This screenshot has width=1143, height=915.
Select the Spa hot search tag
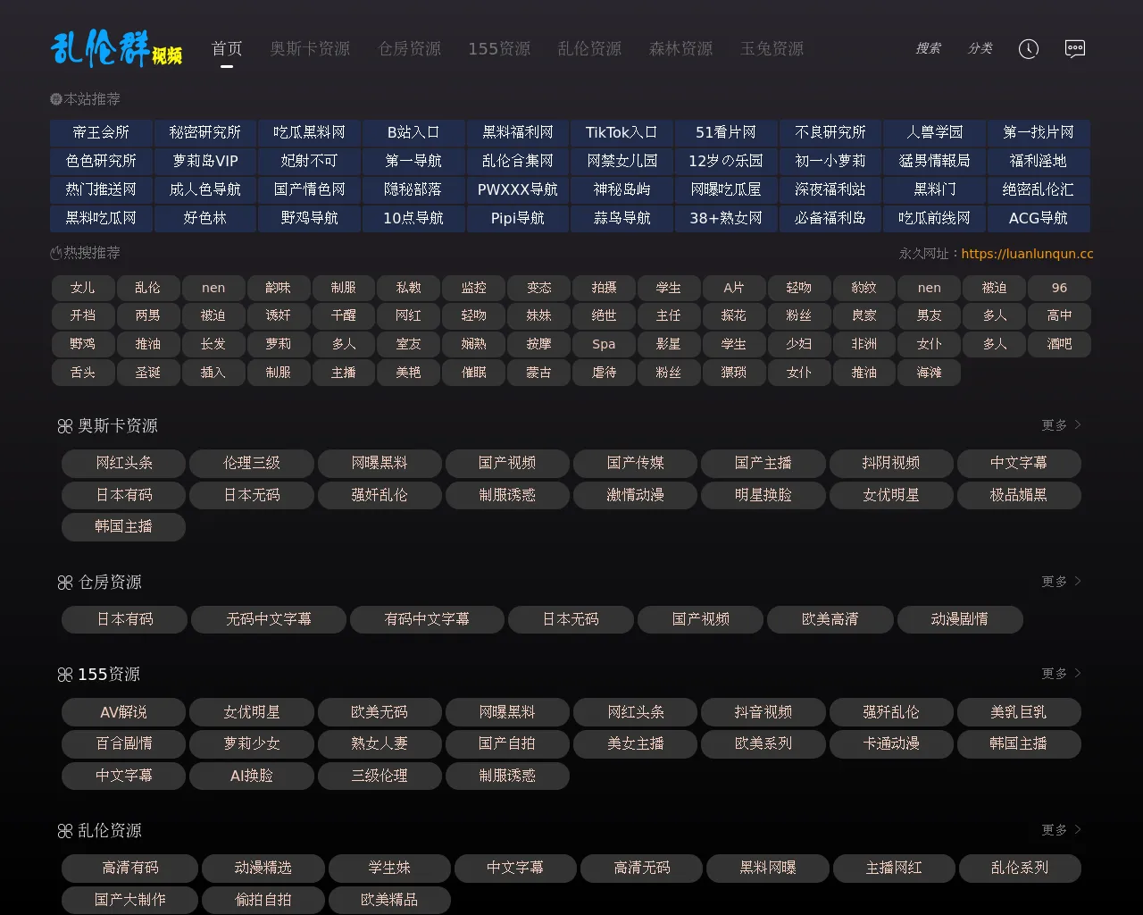pyautogui.click(x=604, y=344)
